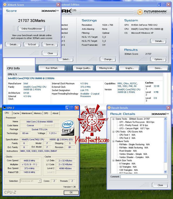Select Fill Rate - Multi-Texturing row
The image size is (173, 199).
click(x=134, y=148)
